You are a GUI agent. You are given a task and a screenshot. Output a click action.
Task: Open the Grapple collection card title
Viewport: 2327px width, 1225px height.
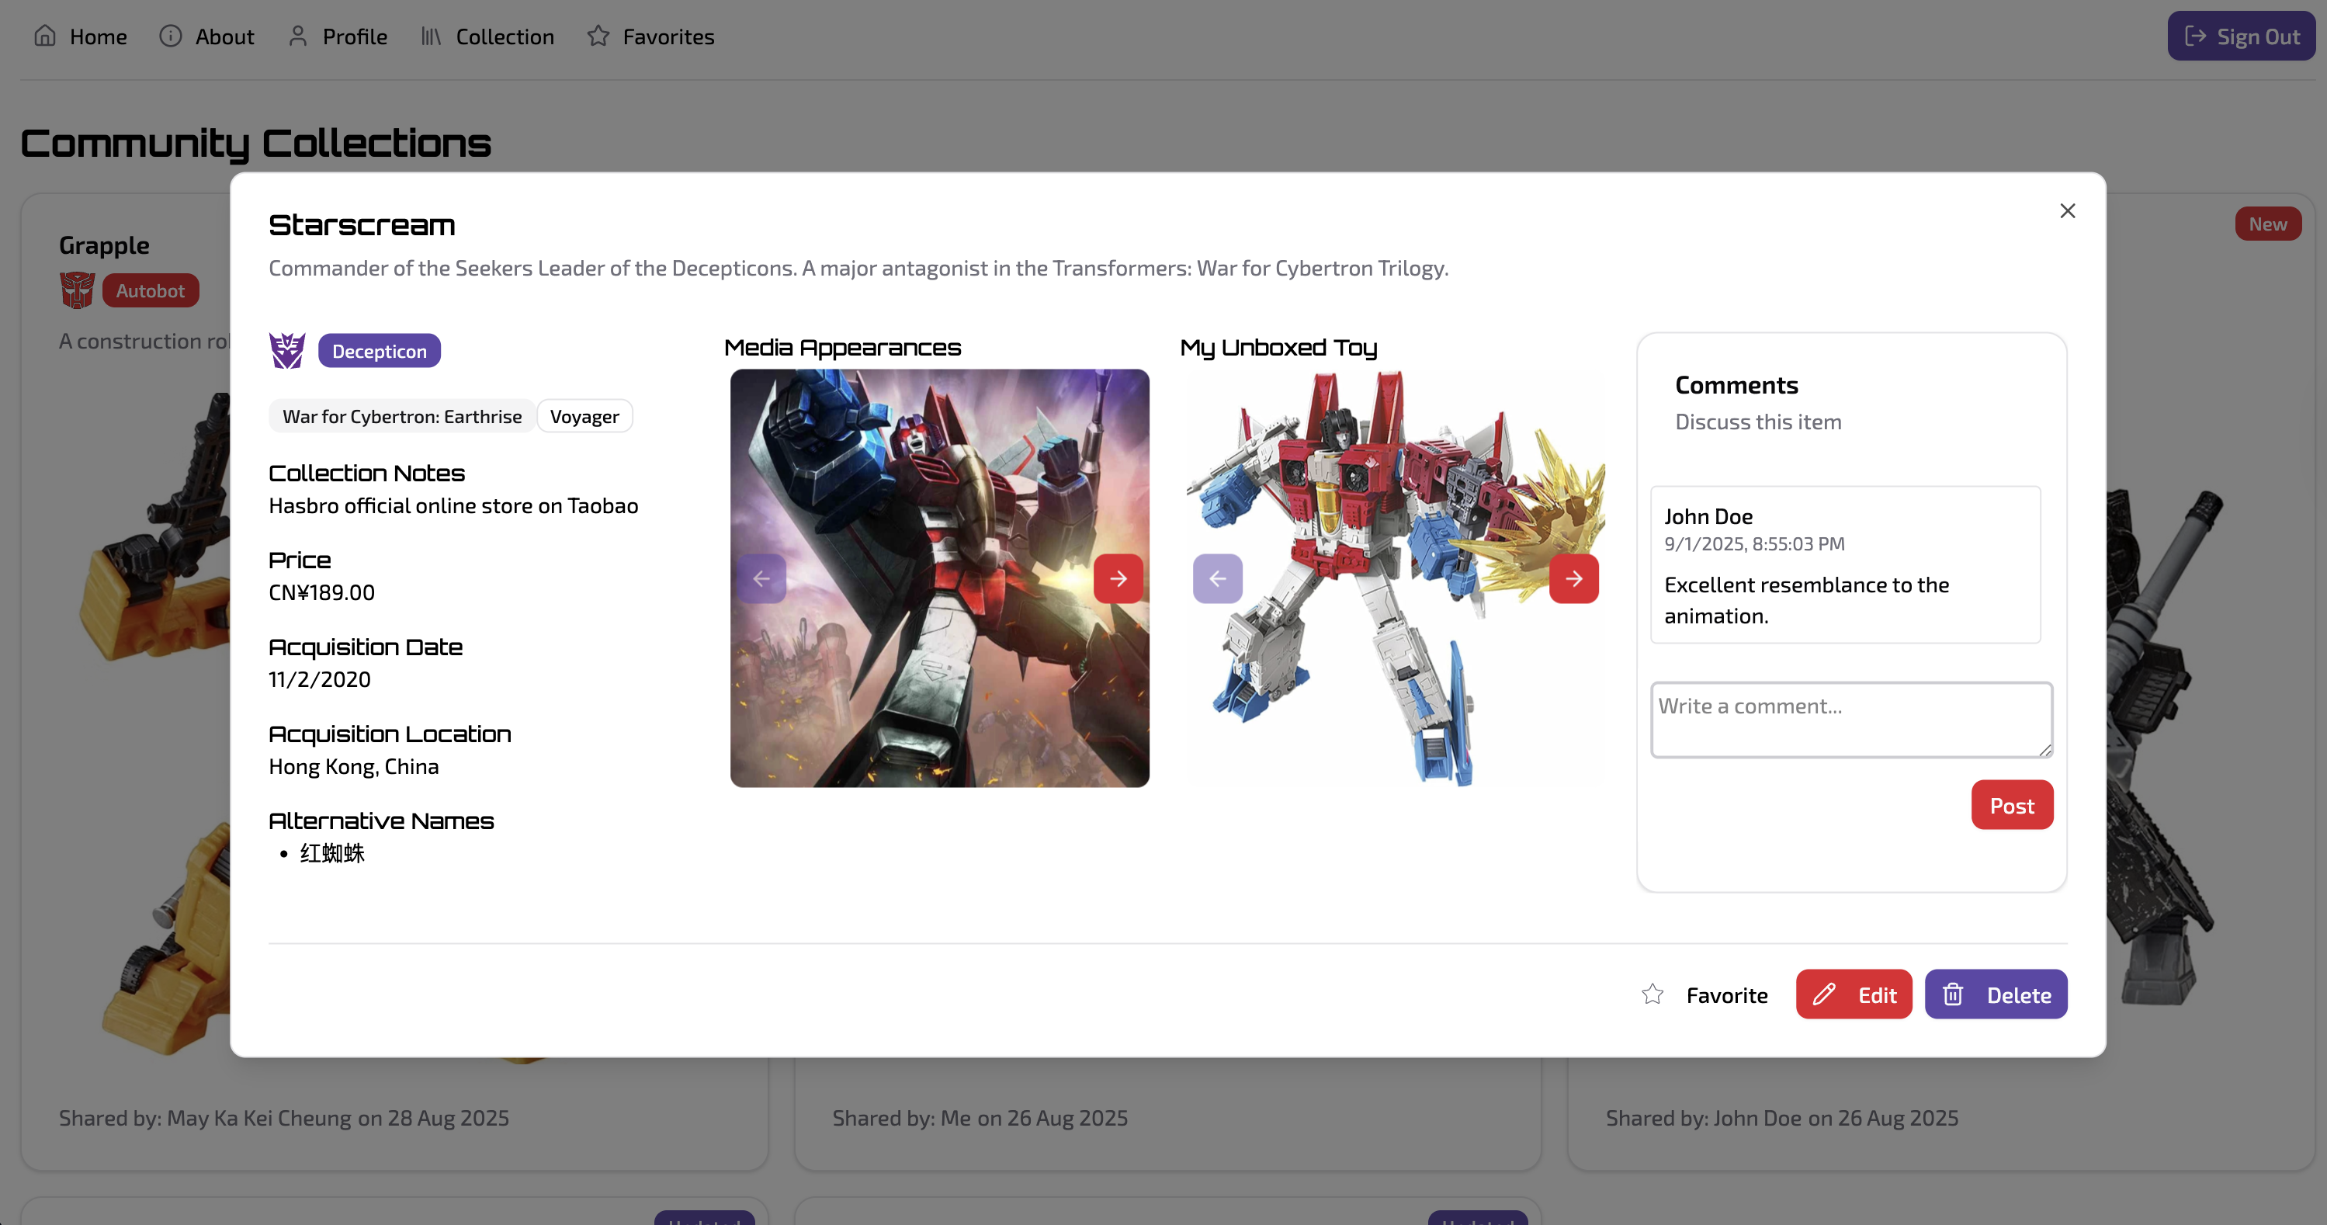(104, 245)
